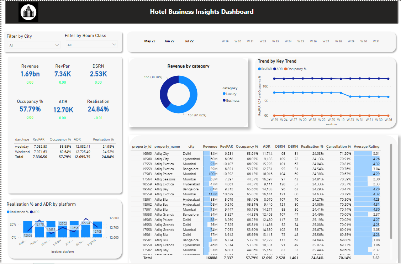This screenshot has width=401, height=264.
Task: Expand the Filter by Room Class dropdown
Action: coord(92,44)
